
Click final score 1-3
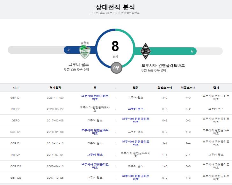(188, 178)
